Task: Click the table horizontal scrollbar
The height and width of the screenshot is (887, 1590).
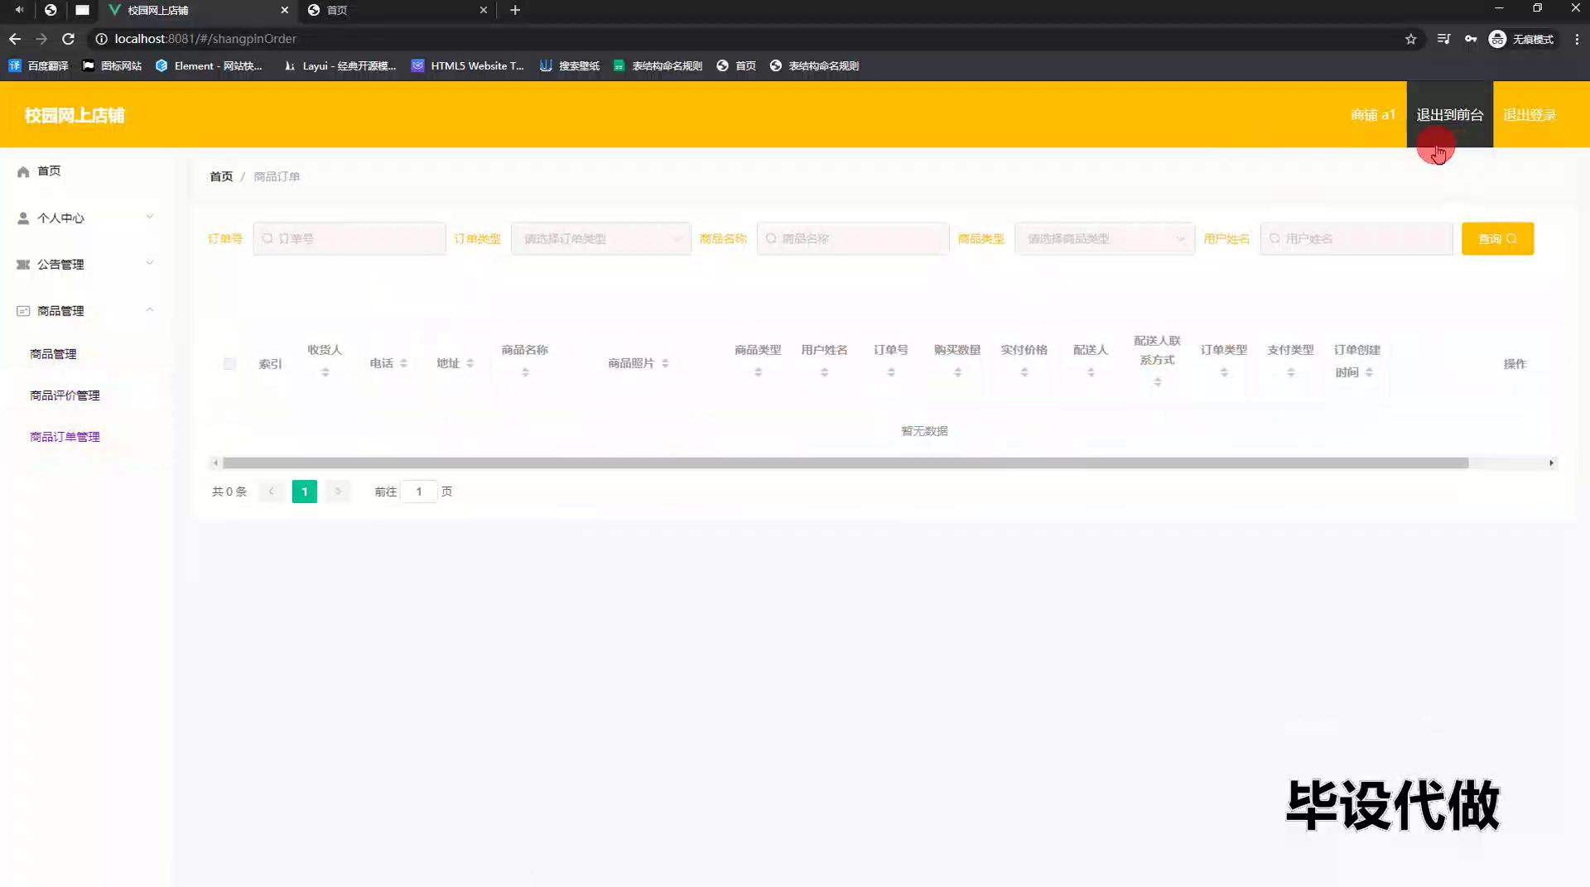Action: 845,463
